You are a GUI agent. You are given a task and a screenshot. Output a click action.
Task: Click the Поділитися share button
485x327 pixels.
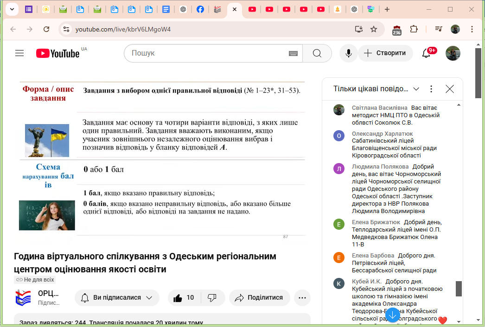coord(259,298)
